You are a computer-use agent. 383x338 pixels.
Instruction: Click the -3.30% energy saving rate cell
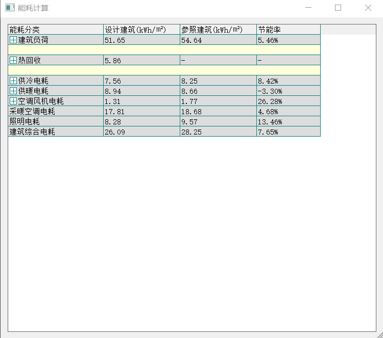pos(288,91)
